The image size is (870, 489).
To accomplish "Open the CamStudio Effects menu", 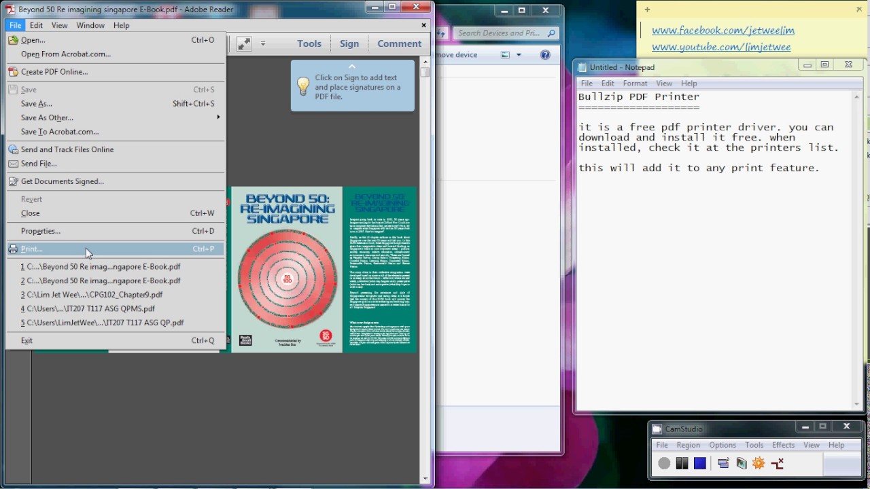I will [x=783, y=445].
